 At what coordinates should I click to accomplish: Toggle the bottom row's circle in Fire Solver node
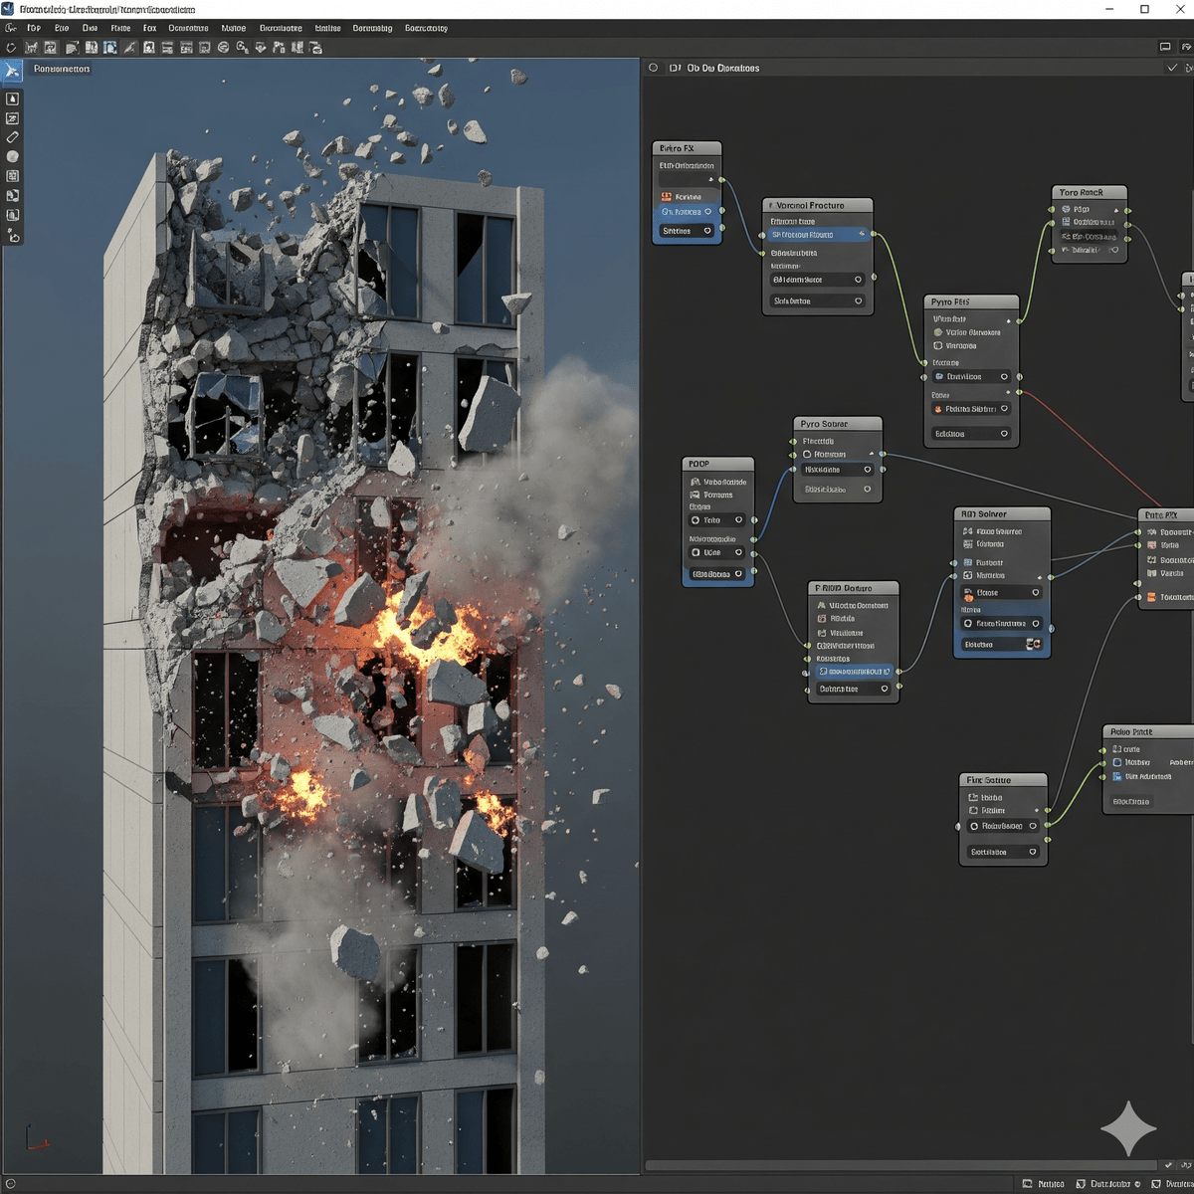tap(1032, 852)
